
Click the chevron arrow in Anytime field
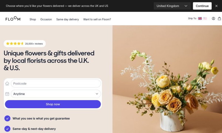pyautogui.click(x=97, y=94)
